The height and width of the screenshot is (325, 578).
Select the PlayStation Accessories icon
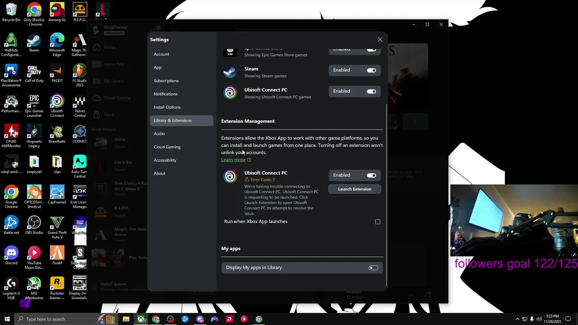[11, 76]
